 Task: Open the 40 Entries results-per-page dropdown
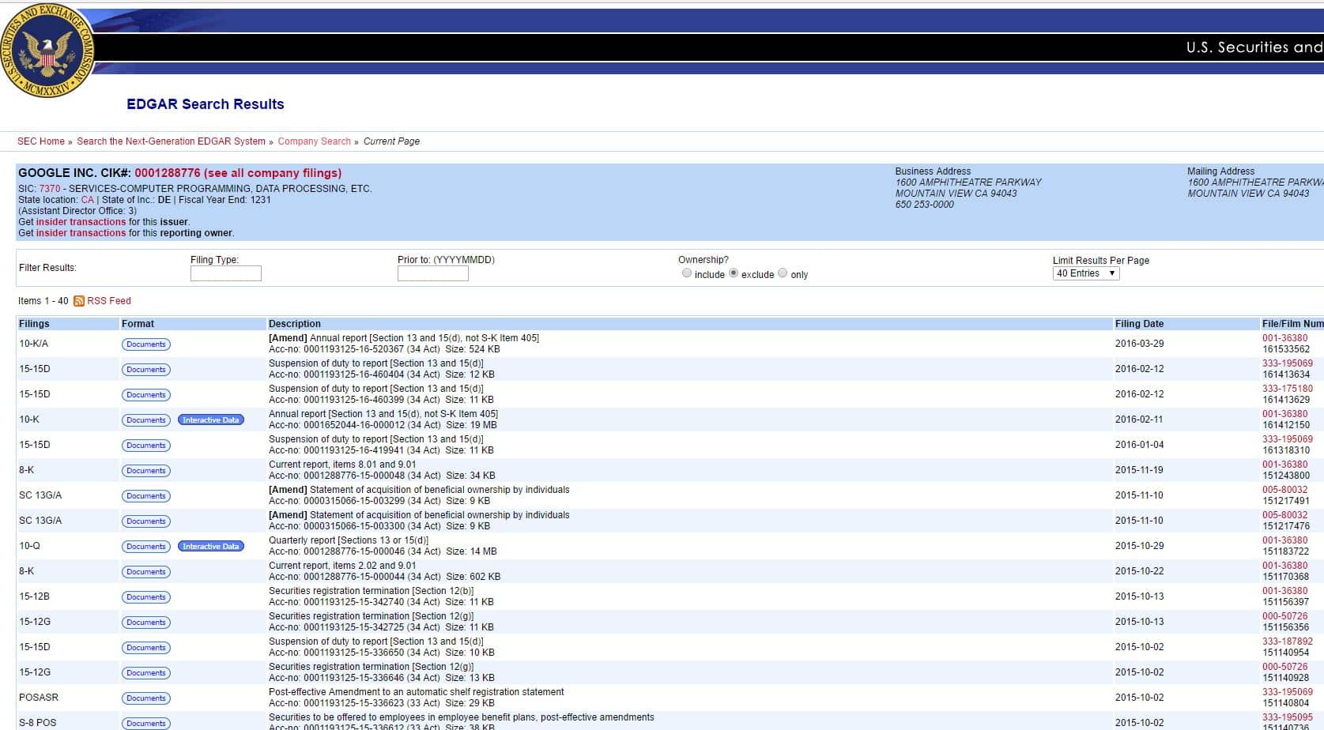[1085, 273]
